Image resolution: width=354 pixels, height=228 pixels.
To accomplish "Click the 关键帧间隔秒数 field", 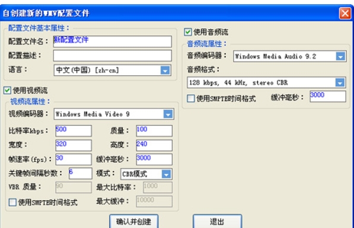I will click(81, 174).
